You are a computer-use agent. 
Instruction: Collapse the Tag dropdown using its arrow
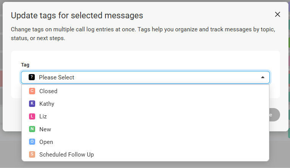[262, 77]
